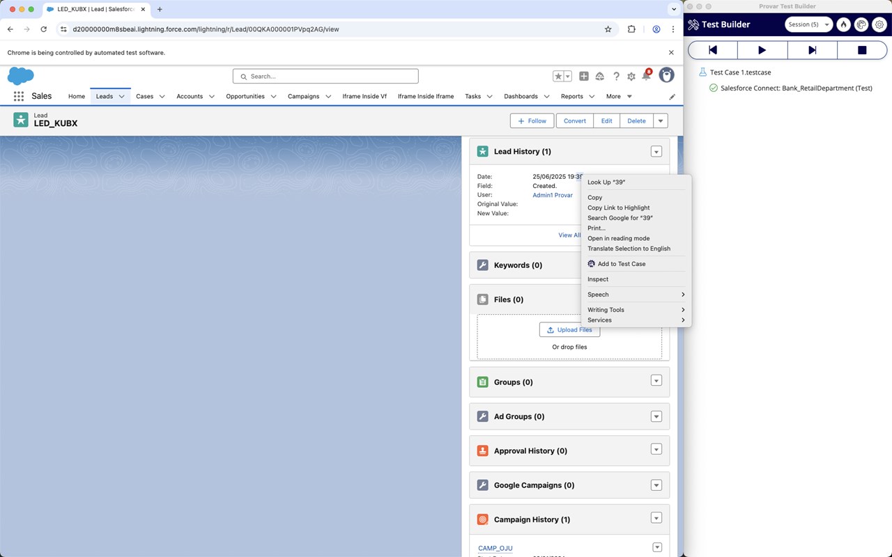Open the Chrome tab search chevron

(673, 10)
